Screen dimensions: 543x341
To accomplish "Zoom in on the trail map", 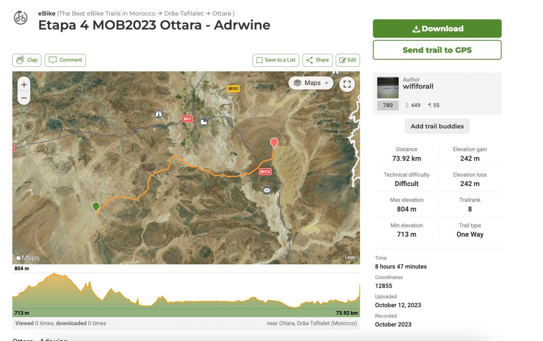I will [23, 85].
